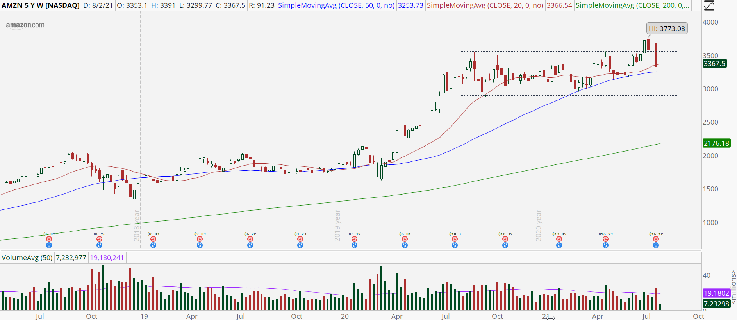The image size is (737, 320).
Task: Click the green 7.23298 volume axis label
Action: pos(716,304)
